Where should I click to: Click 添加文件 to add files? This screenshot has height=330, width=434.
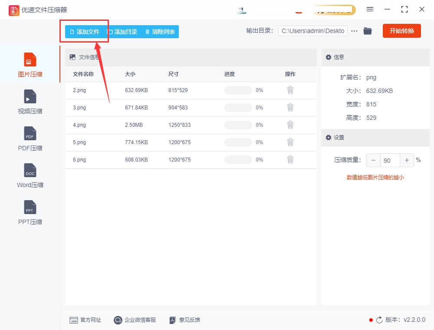pos(85,31)
